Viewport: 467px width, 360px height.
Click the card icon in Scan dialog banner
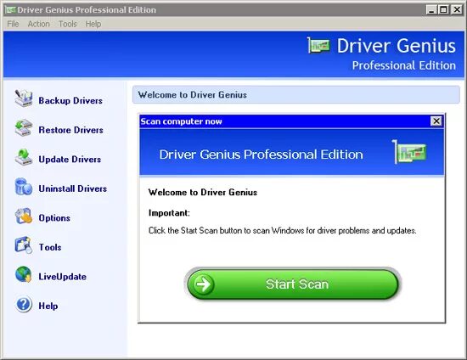pos(409,152)
